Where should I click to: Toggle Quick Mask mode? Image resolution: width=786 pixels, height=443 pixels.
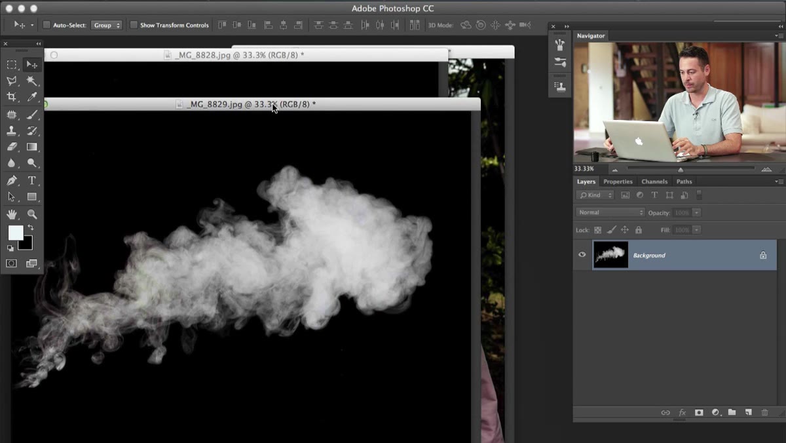click(x=12, y=263)
